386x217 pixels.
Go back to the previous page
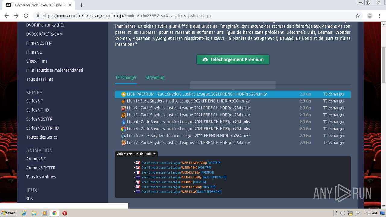(7, 16)
